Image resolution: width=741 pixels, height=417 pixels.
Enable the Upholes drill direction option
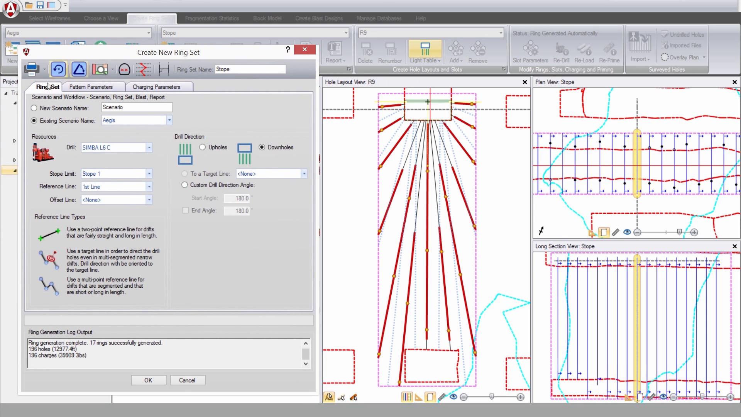click(203, 147)
